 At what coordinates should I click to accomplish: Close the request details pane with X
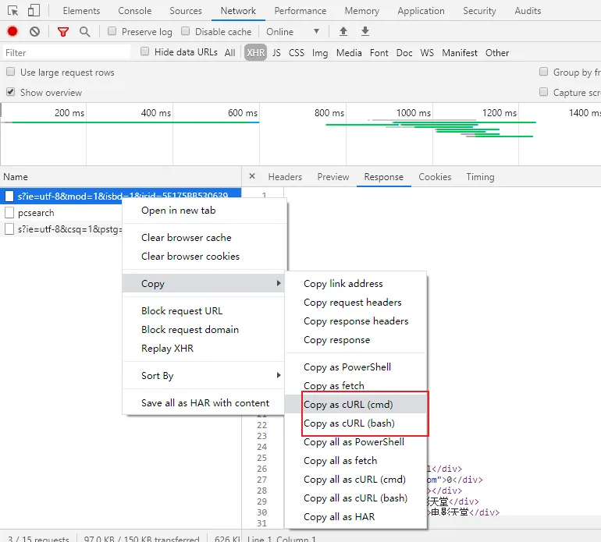point(252,176)
